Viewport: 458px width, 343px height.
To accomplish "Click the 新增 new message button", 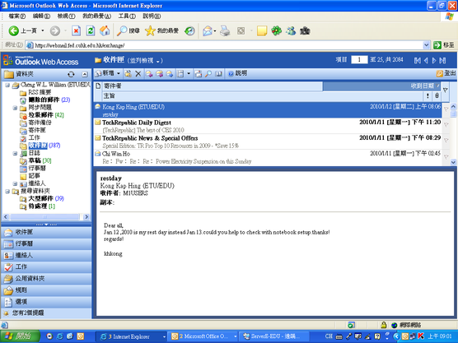I will [x=105, y=73].
